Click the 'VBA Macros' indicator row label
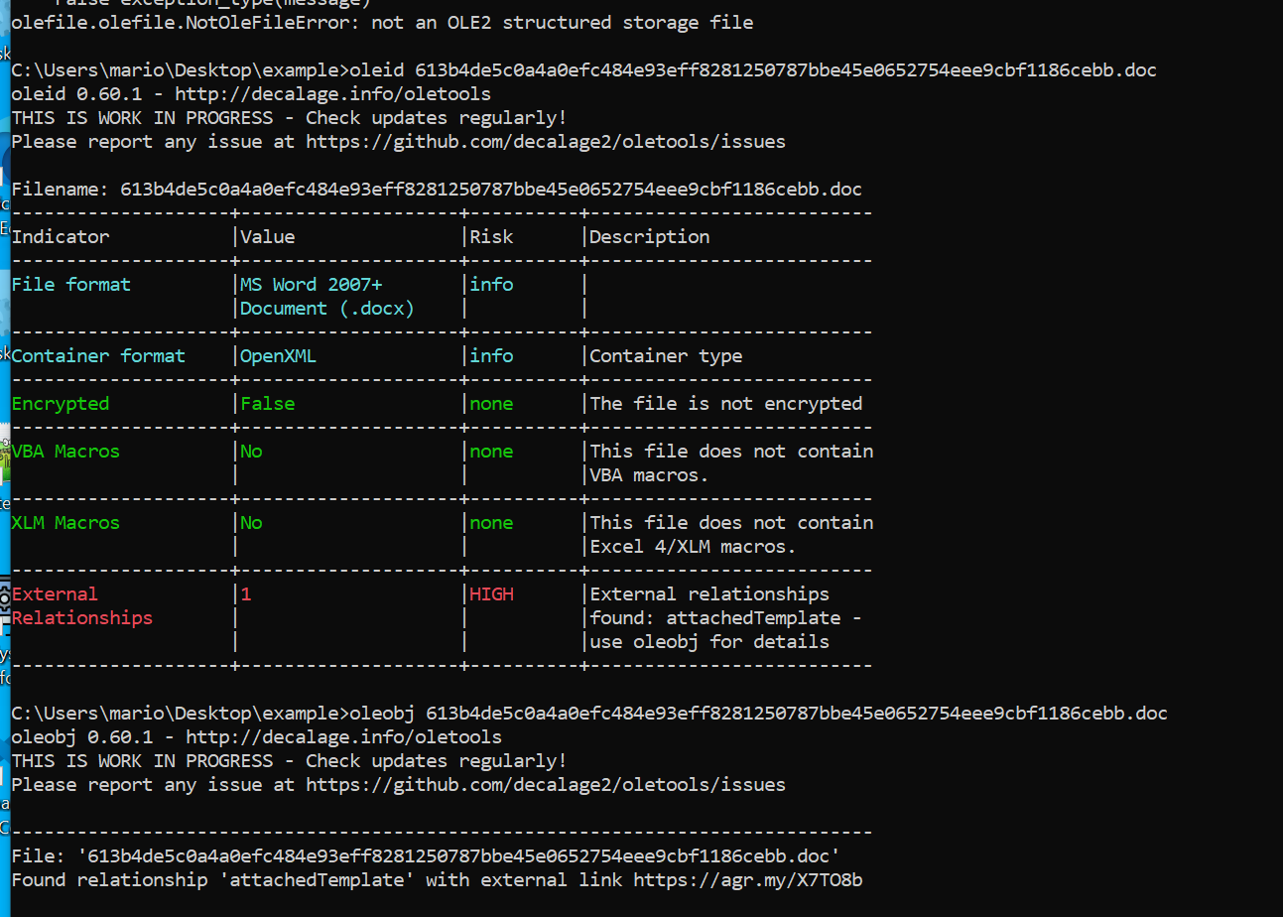This screenshot has height=917, width=1283. 65,452
